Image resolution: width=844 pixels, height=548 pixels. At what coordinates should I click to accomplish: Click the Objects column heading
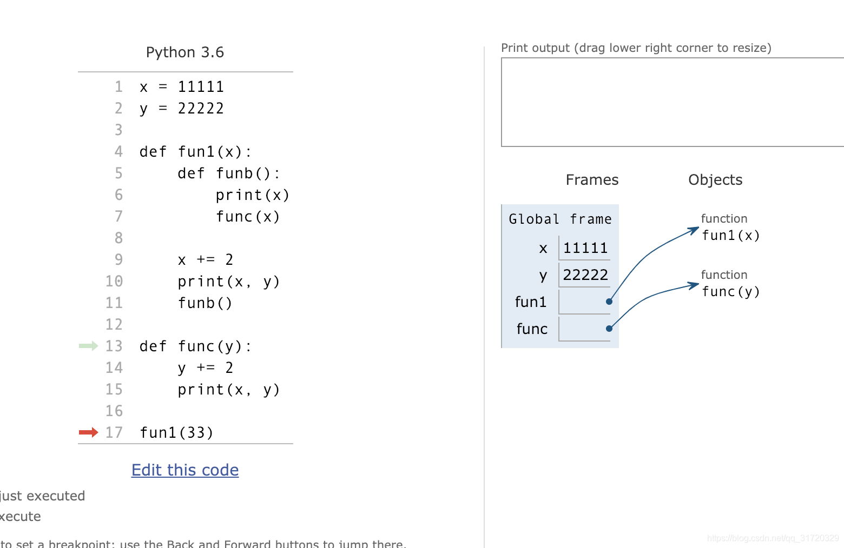(715, 179)
